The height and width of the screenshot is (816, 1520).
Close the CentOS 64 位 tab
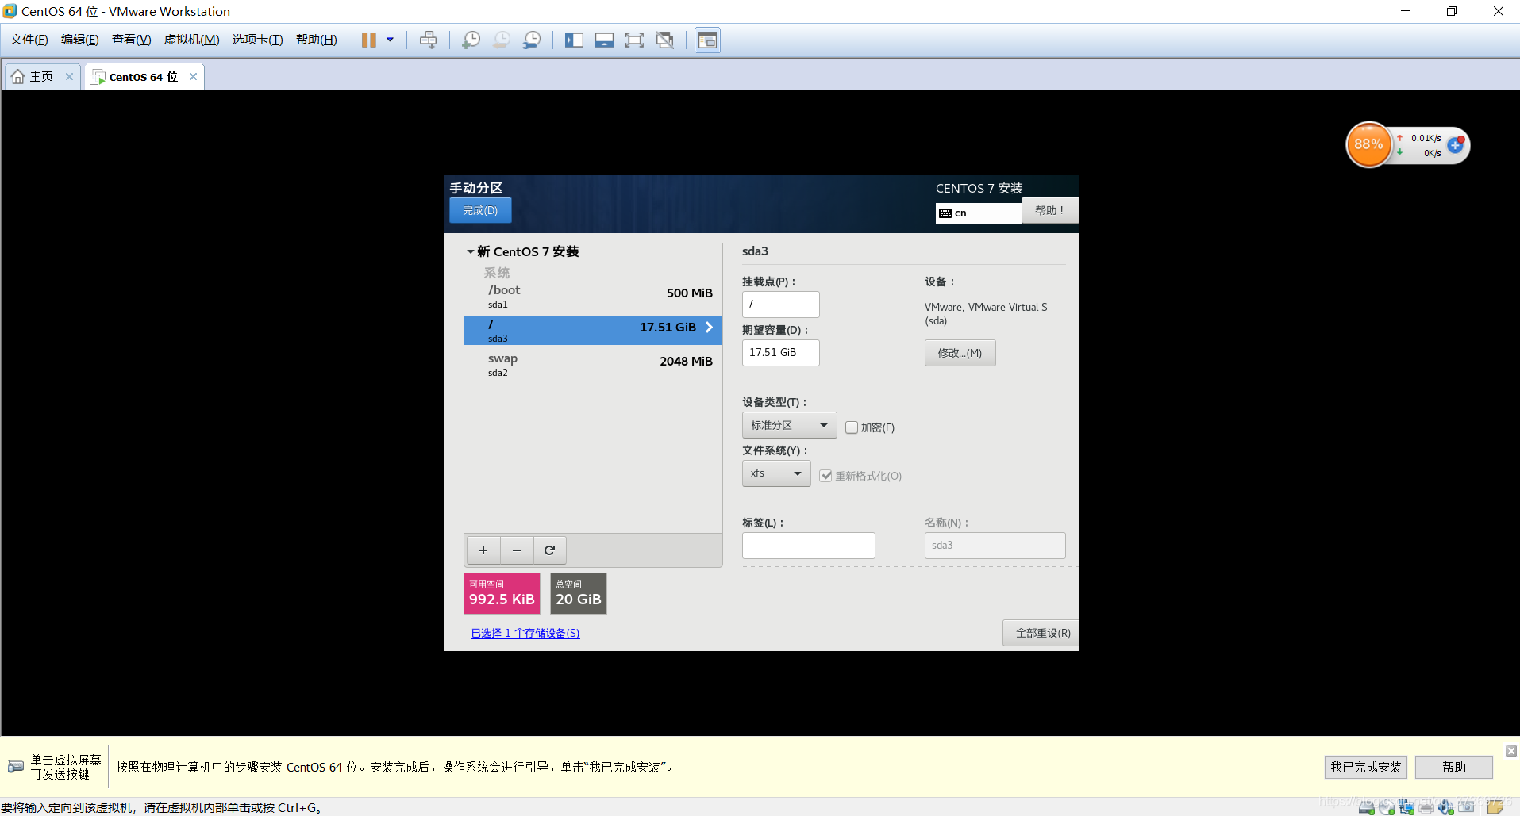[x=193, y=77]
